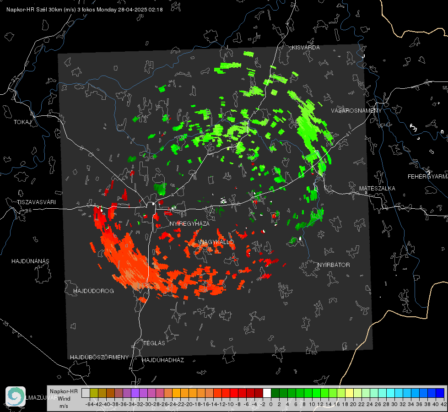Viewport: 448px width, 412px height.
Task: Click the legend value label '42'
Action: pos(444,404)
